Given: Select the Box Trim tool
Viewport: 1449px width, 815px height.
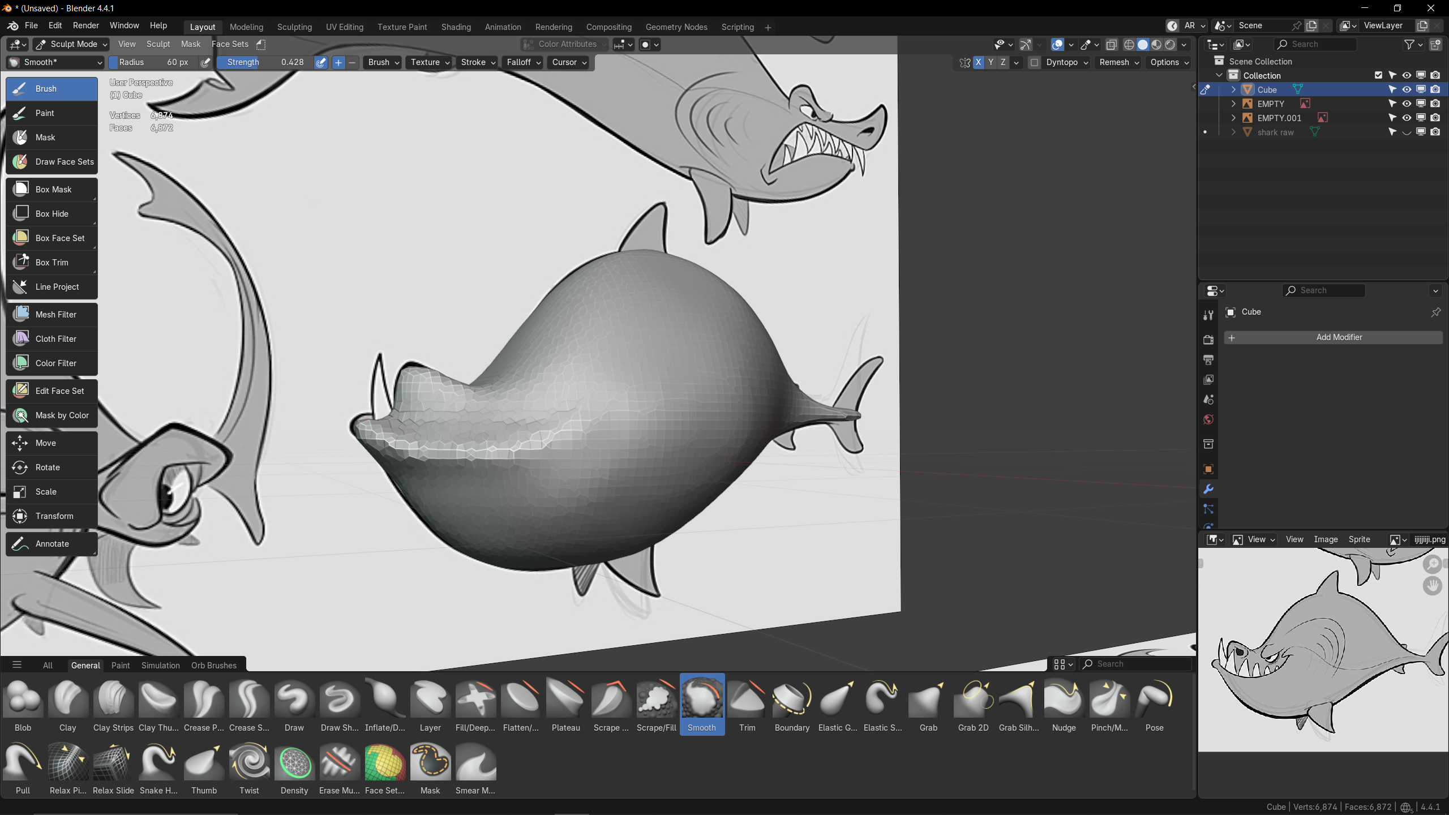Looking at the screenshot, I should (52, 263).
